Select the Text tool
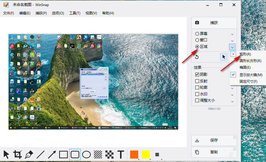266x162 pixels. [121, 155]
